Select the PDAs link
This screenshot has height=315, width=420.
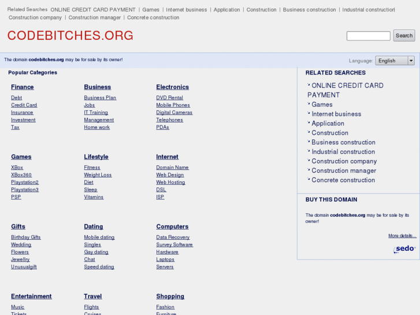162,127
